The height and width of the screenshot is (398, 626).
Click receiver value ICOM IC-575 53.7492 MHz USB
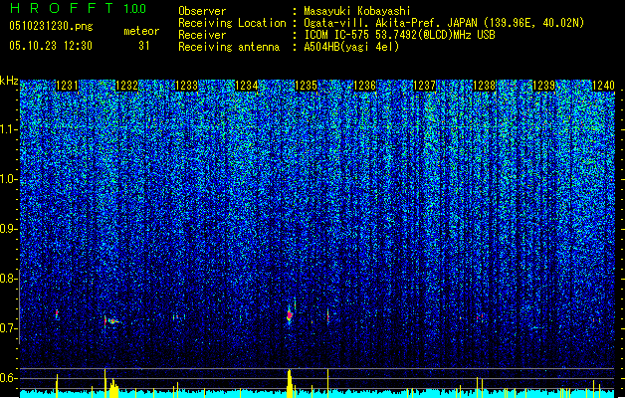(399, 35)
